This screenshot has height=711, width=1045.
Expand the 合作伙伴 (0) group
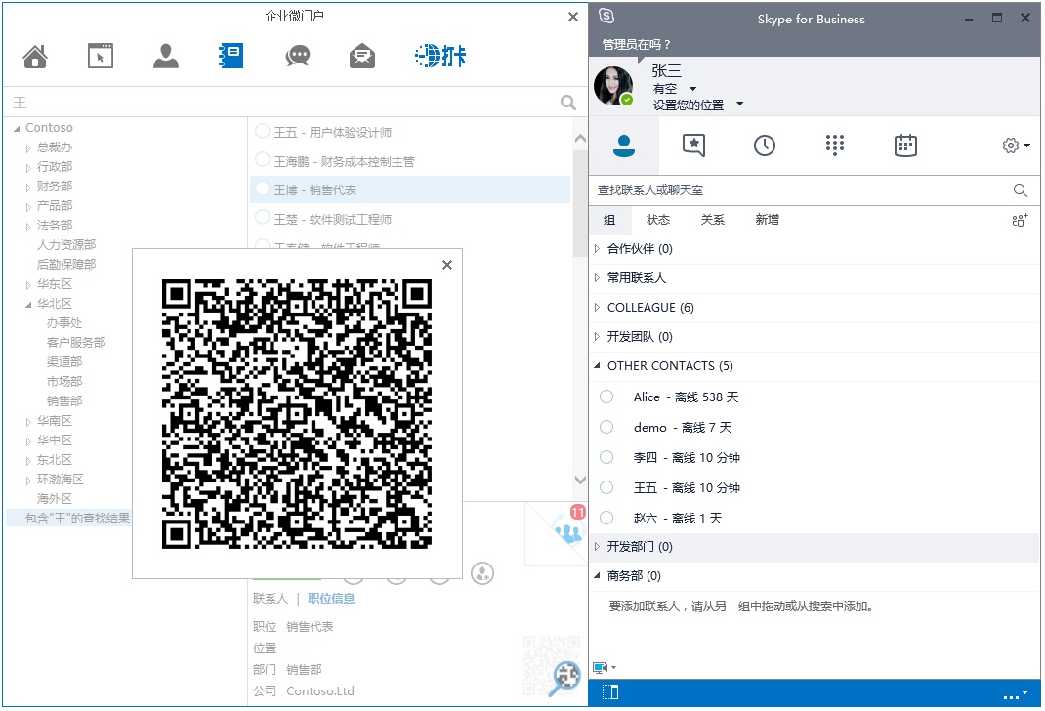(597, 248)
